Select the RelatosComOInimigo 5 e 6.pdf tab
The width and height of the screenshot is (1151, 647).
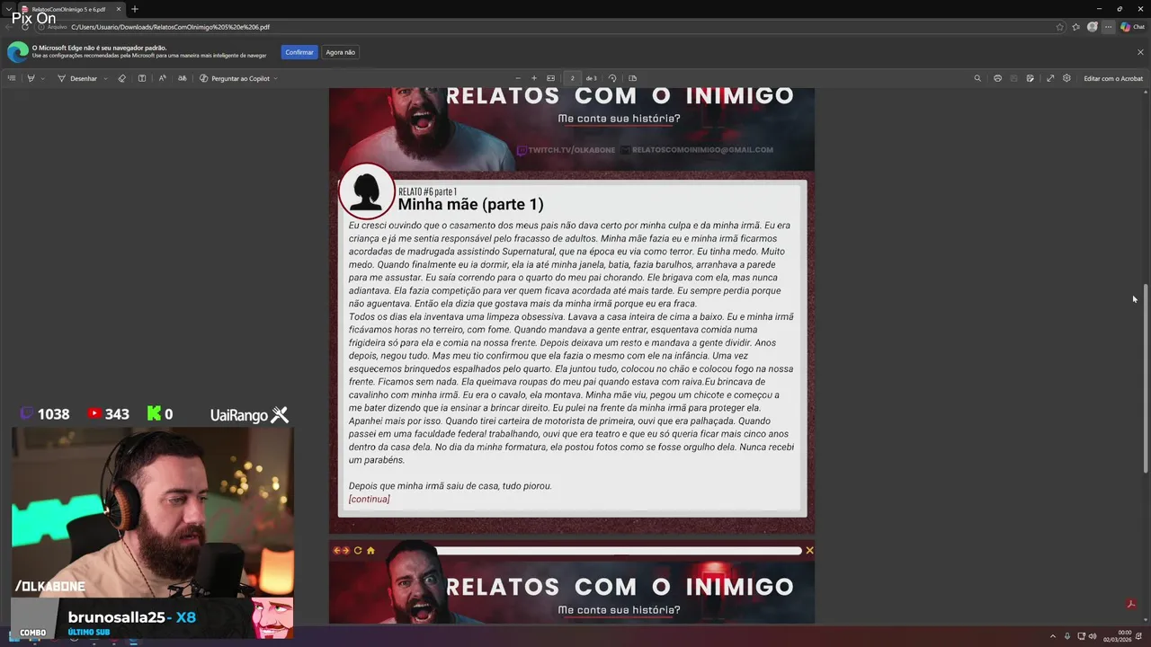(69, 9)
